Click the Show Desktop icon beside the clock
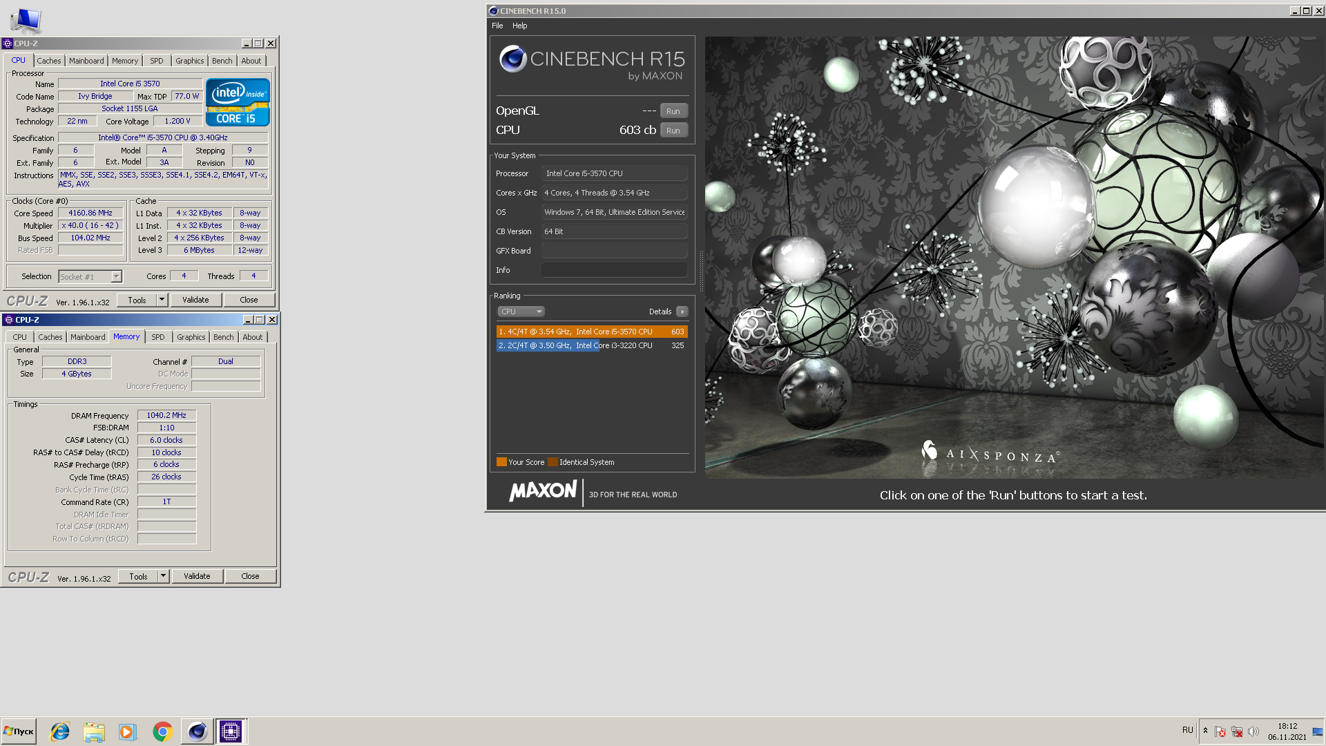This screenshot has width=1326, height=746. pyautogui.click(x=1318, y=731)
